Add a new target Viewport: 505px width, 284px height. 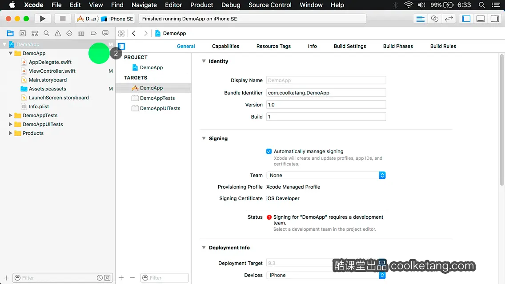(121, 278)
